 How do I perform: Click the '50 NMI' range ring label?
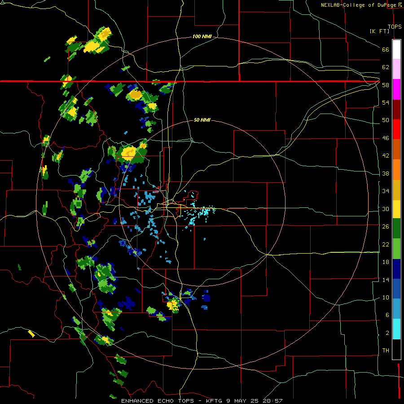pyautogui.click(x=202, y=120)
